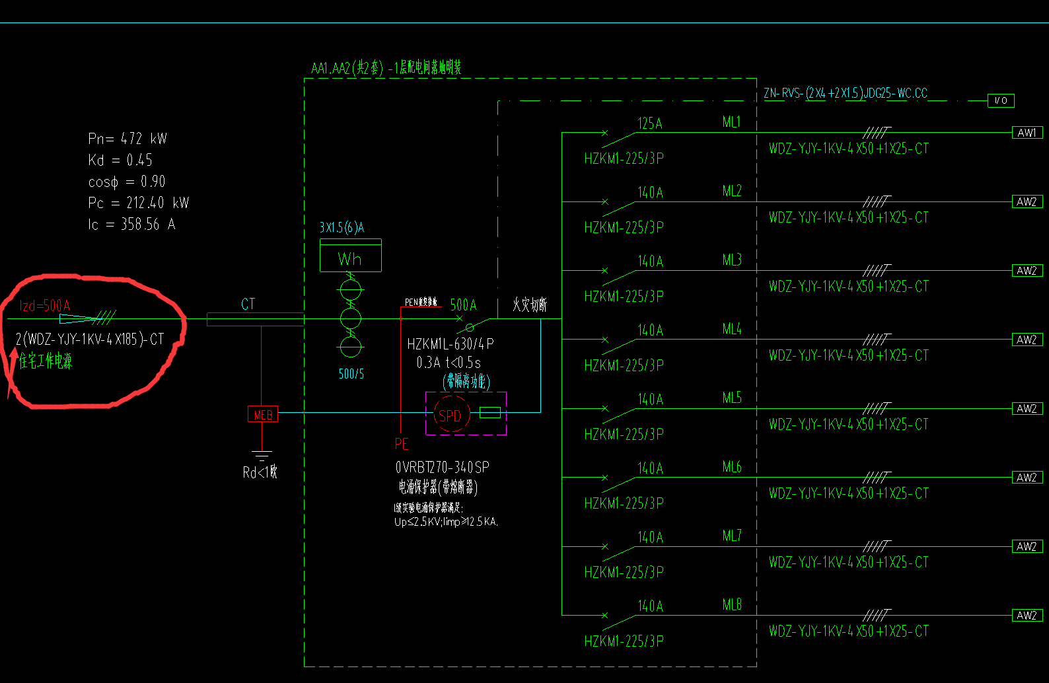Click the WDZ-YJY-1KV-4X50+1X25-CT label on ML6
This screenshot has width=1049, height=683.
pyautogui.click(x=849, y=493)
